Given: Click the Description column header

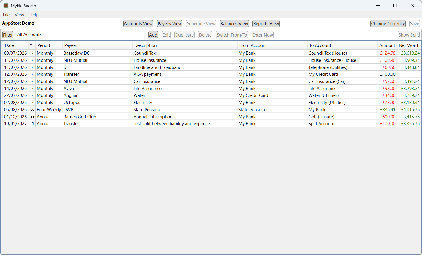Looking at the screenshot, I should [x=185, y=45].
